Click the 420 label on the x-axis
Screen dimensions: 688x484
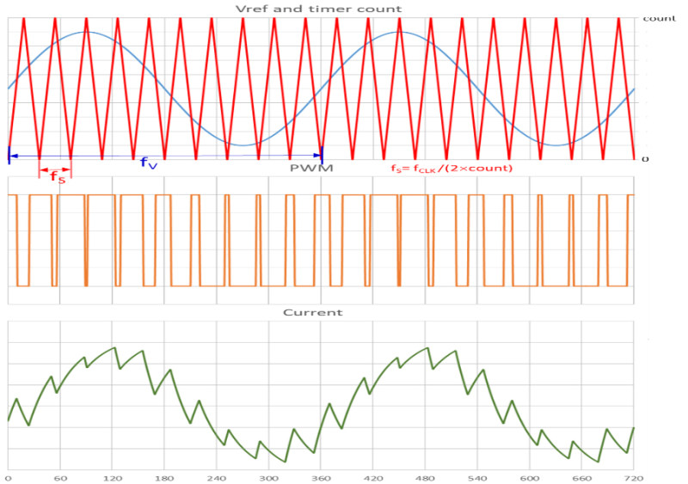point(373,476)
